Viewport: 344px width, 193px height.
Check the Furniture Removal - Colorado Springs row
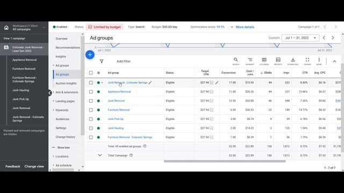91,137
